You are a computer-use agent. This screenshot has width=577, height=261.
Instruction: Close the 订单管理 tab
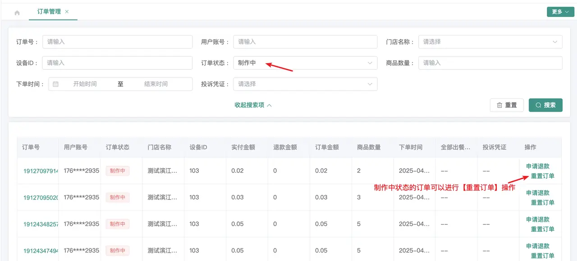[67, 12]
